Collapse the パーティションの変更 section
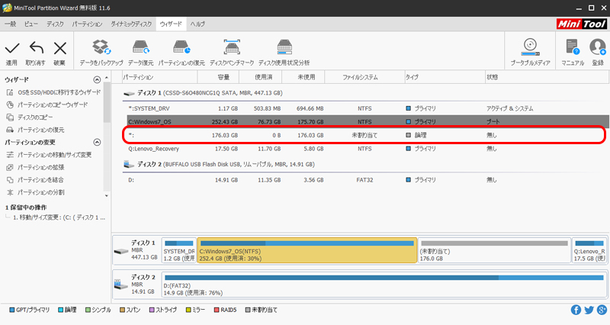The width and height of the screenshot is (610, 325). pyautogui.click(x=97, y=143)
